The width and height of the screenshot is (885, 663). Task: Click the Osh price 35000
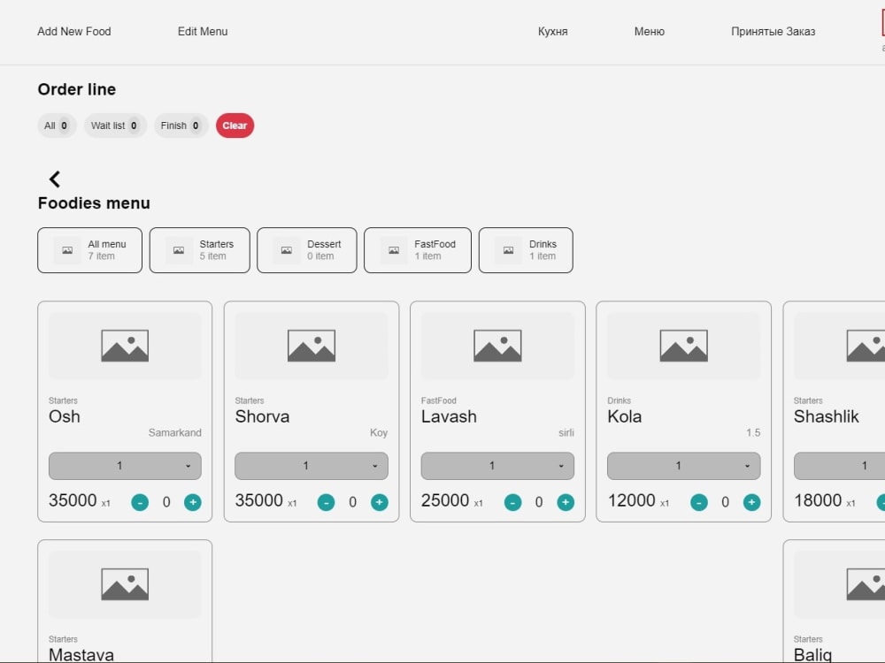[73, 500]
